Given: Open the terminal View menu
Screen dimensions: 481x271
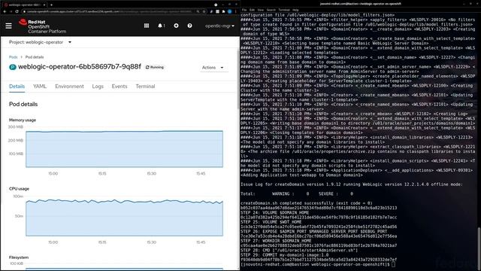Looking at the screenshot, I should coord(261,10).
